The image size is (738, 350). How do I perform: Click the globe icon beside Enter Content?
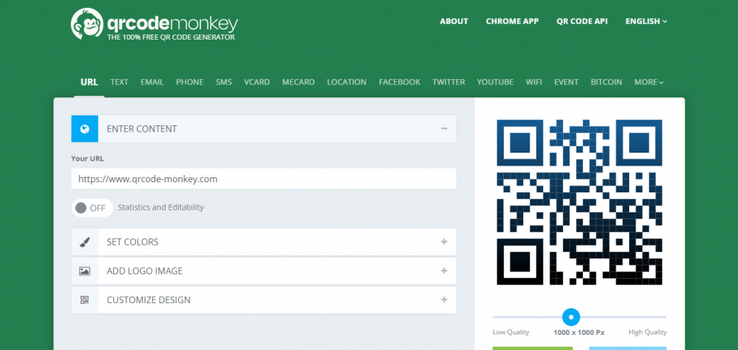(84, 129)
